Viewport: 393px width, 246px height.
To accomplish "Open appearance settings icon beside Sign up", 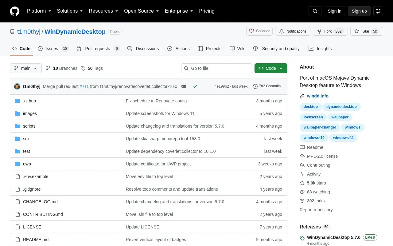I will [x=378, y=11].
